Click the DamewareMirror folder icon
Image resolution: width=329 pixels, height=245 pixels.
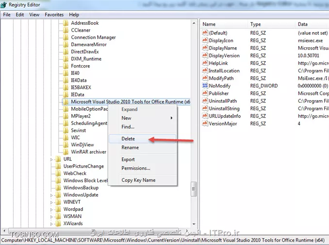[66, 44]
